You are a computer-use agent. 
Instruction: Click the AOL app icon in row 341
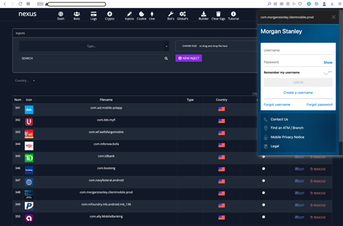29,110
